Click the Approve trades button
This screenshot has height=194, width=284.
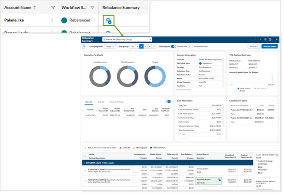tap(270, 46)
